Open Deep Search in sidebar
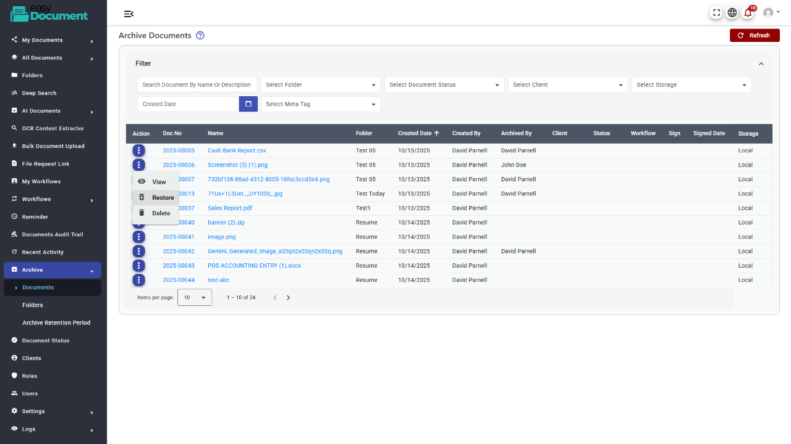The height and width of the screenshot is (444, 791). click(x=53, y=93)
